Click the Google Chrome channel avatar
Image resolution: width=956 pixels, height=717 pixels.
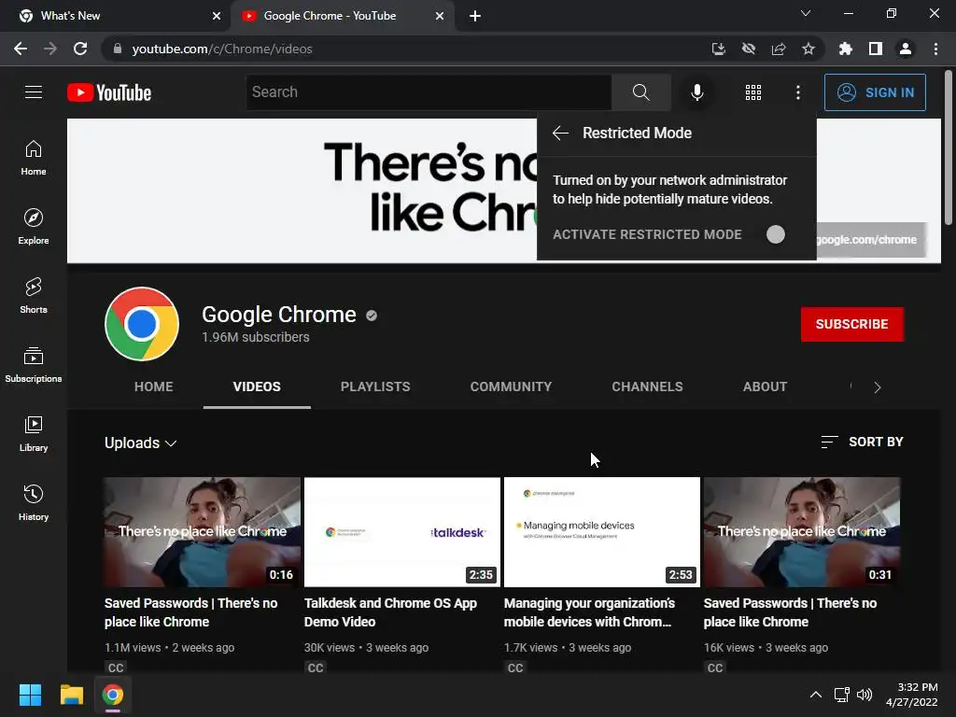tap(142, 324)
